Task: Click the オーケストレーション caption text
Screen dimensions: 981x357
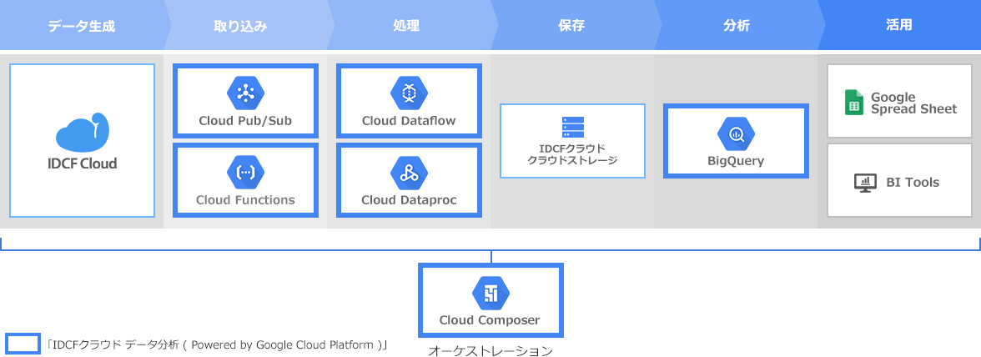Action: 490,351
